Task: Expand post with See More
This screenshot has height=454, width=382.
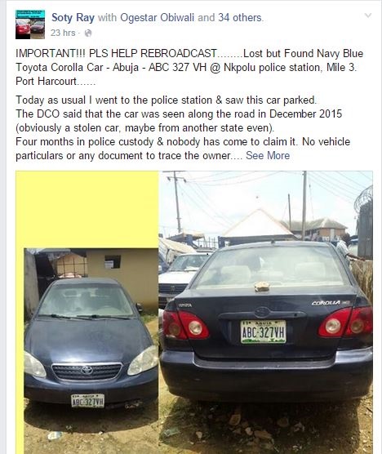Action: [268, 155]
